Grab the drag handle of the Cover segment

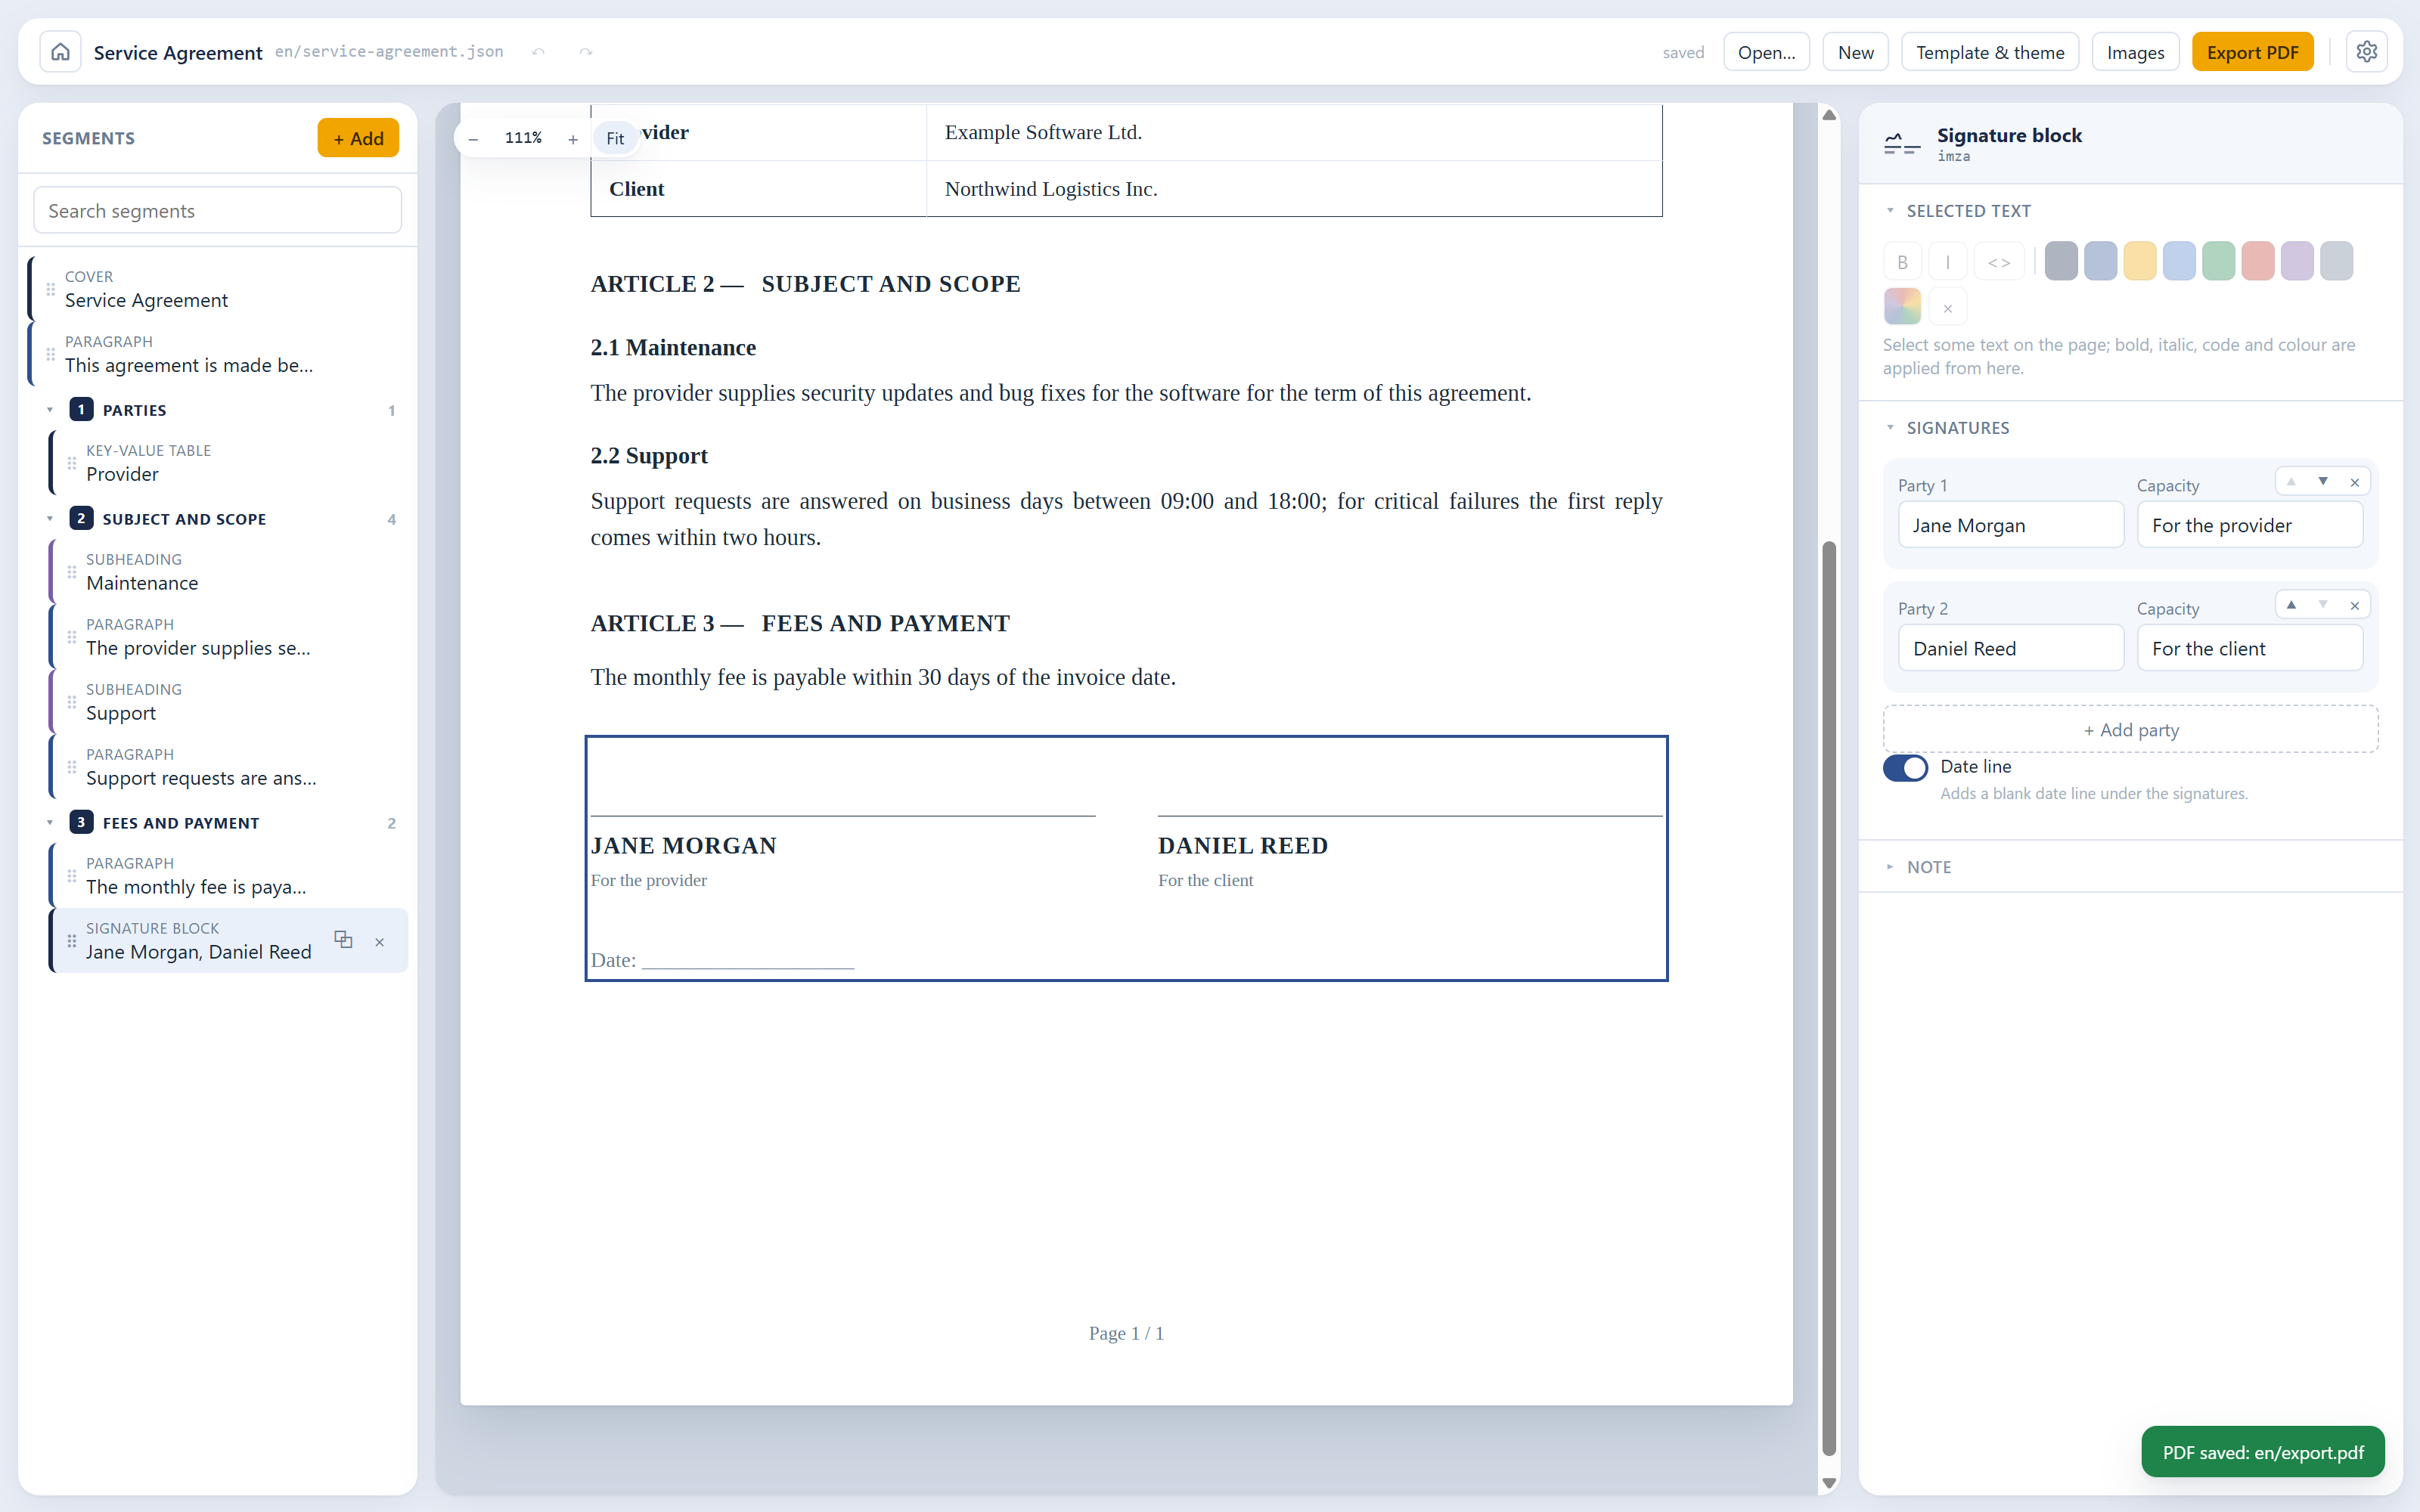(x=51, y=289)
